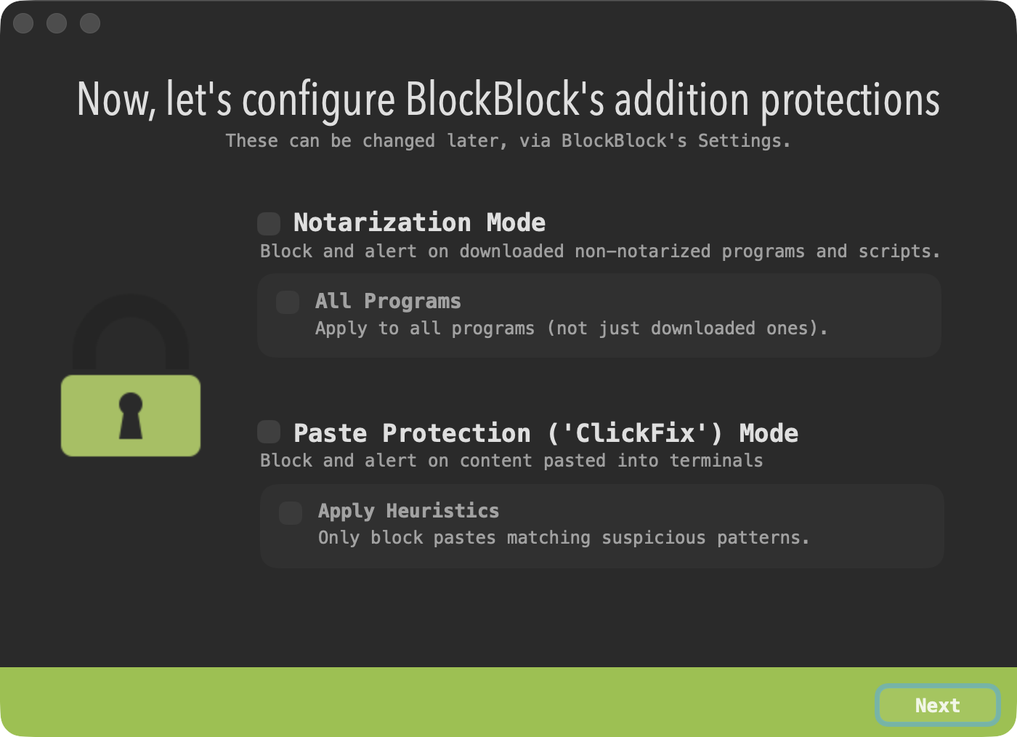
Task: Click the "Only block pastes matching suspicious patterns" text
Action: click(563, 538)
